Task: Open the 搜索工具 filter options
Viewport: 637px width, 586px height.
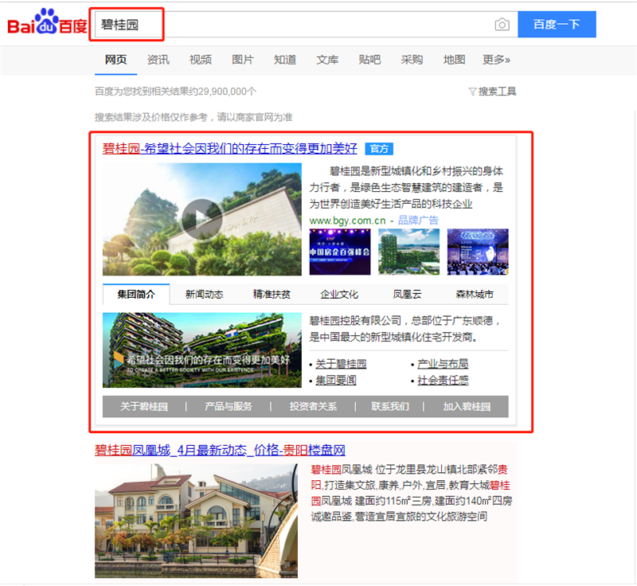Action: 492,92
